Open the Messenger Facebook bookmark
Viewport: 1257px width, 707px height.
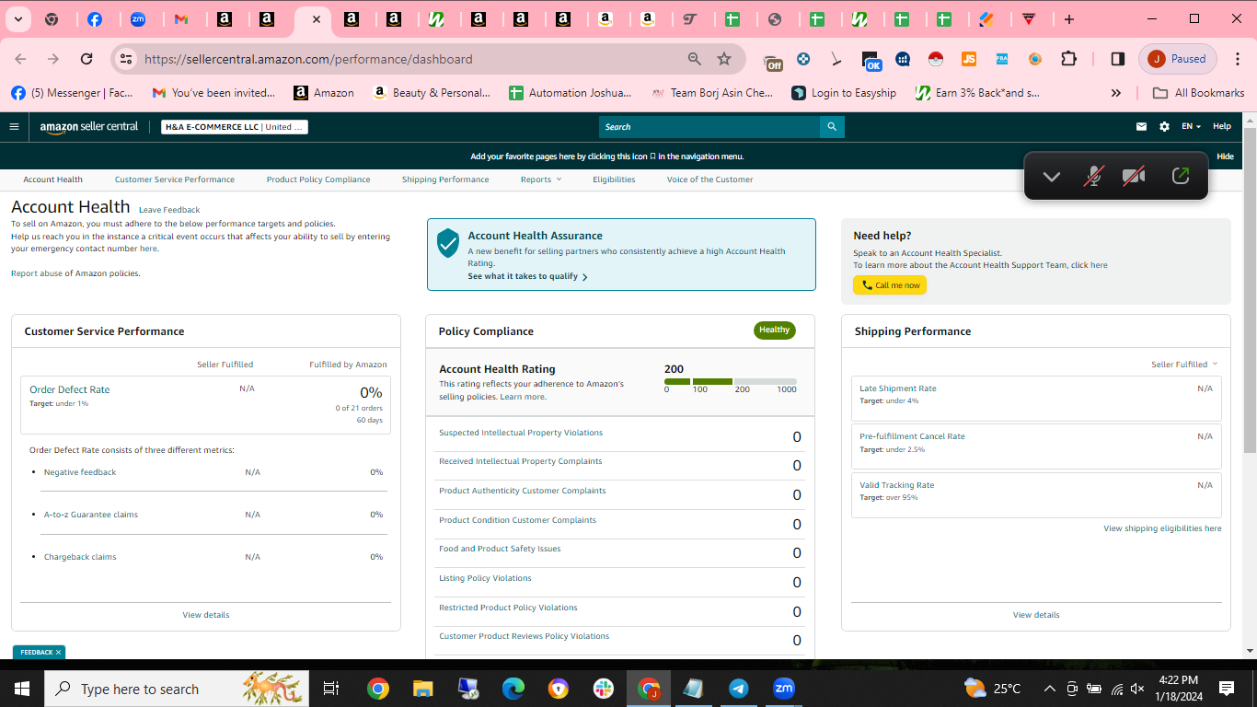pyautogui.click(x=72, y=93)
